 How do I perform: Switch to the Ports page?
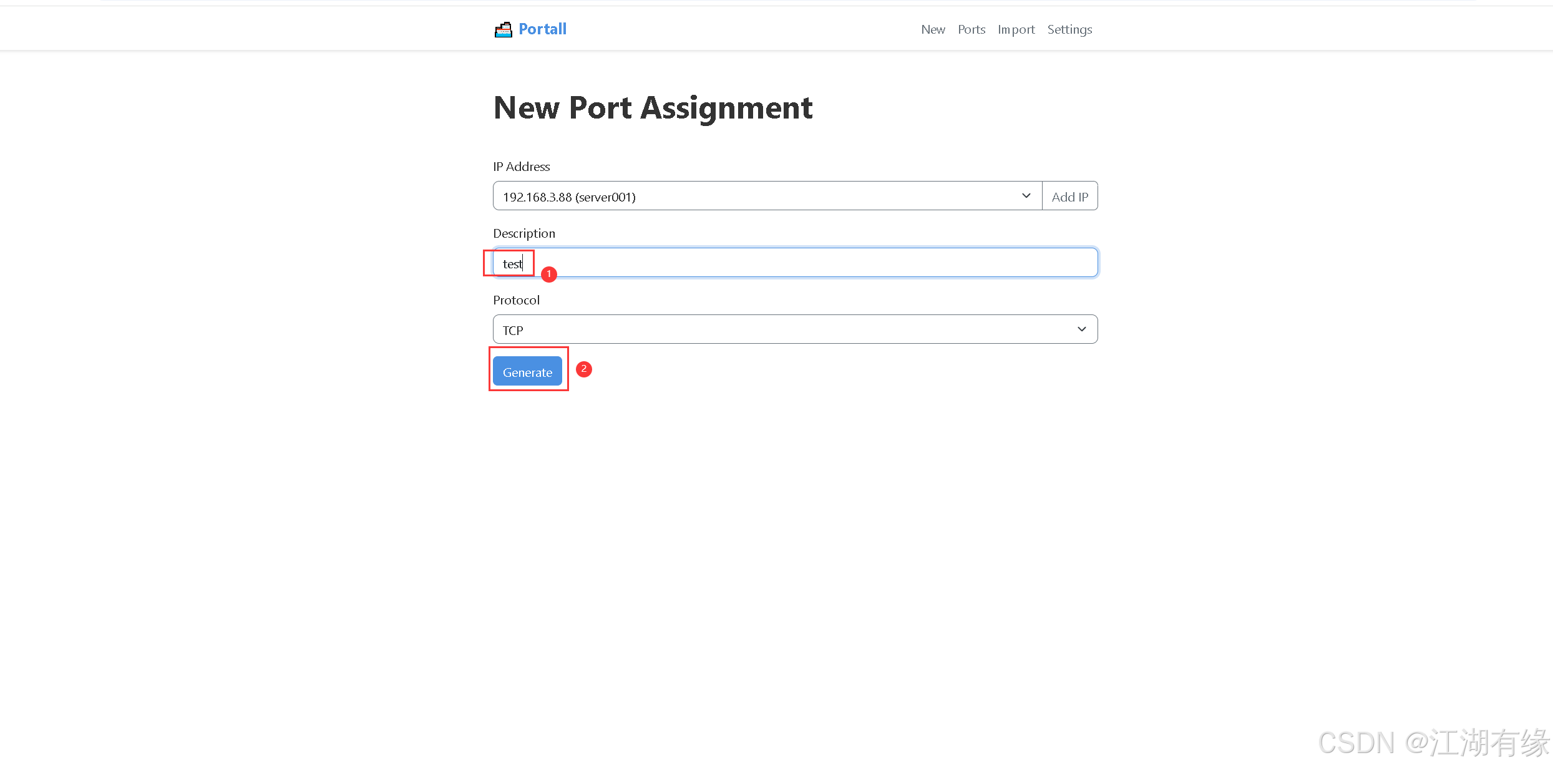971,29
